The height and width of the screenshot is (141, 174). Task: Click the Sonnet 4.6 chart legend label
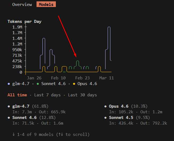pos(53,84)
